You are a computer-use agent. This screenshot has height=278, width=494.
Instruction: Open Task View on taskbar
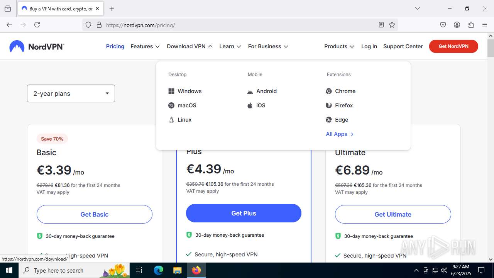(x=139, y=270)
